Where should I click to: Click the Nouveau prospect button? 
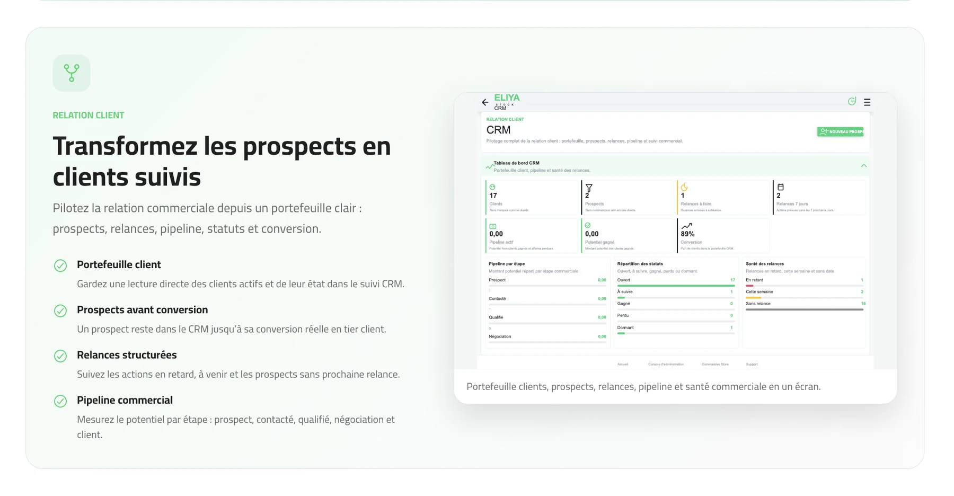click(841, 131)
